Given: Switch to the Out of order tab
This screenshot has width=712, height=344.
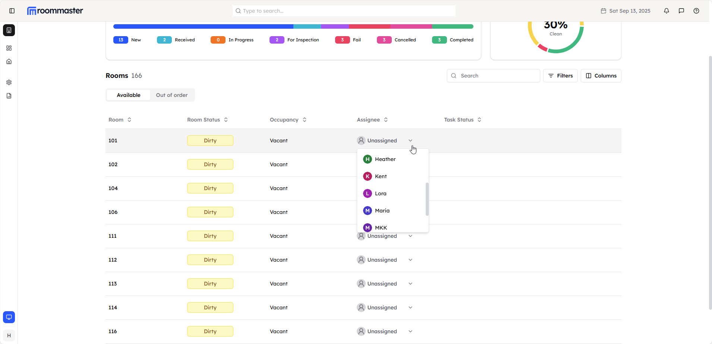Looking at the screenshot, I should point(171,95).
